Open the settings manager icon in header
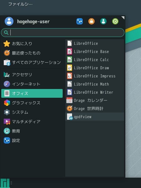The width and height of the screenshot is (141, 188). 80,21
